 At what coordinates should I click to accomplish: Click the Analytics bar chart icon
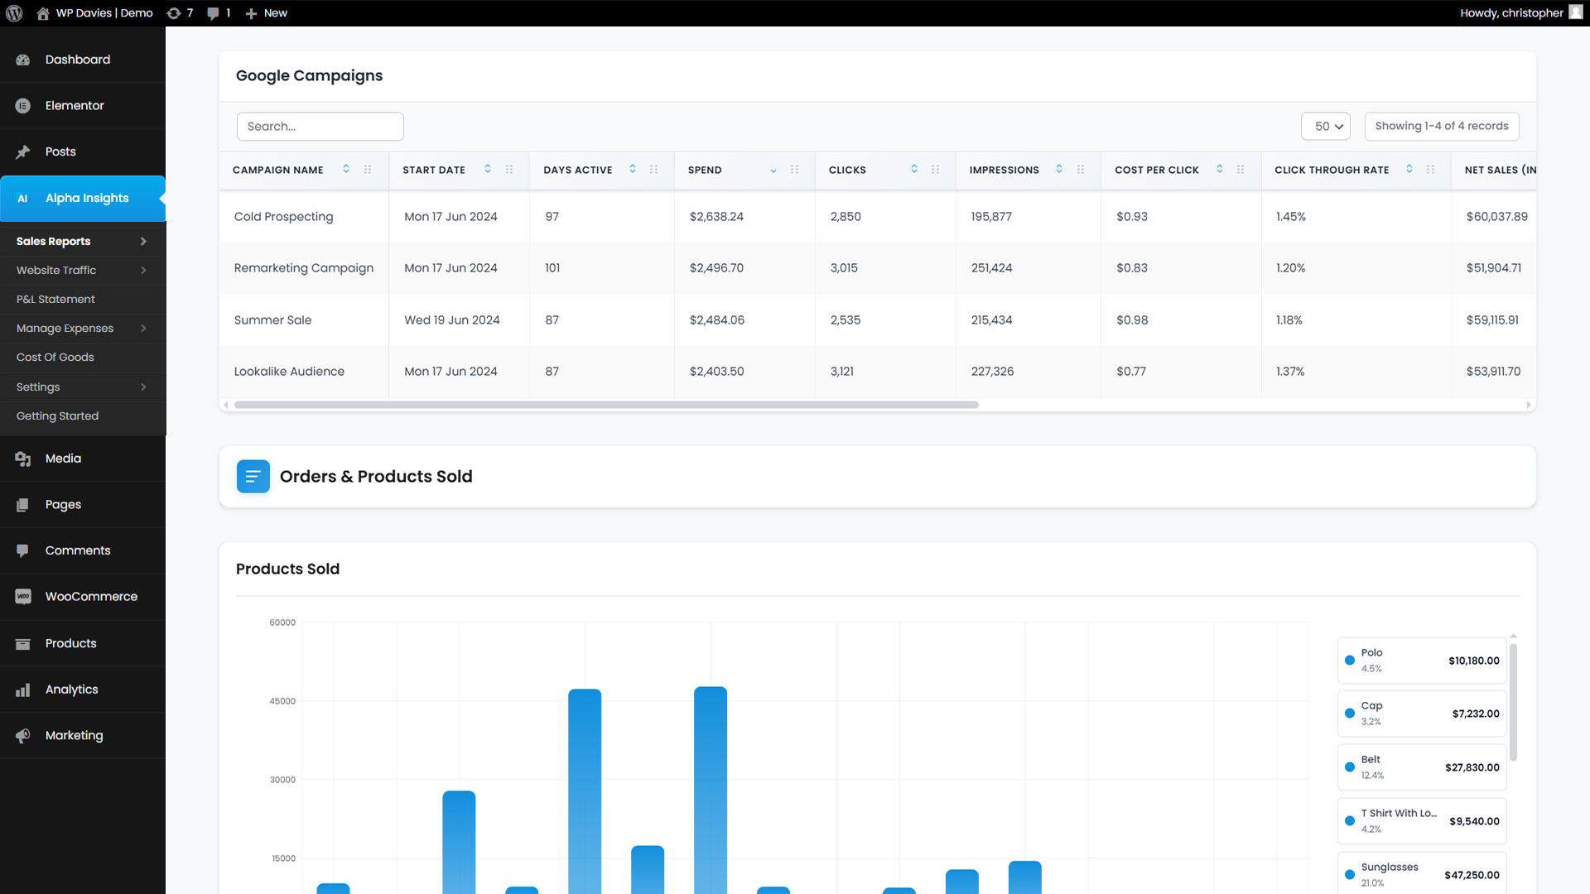click(23, 690)
